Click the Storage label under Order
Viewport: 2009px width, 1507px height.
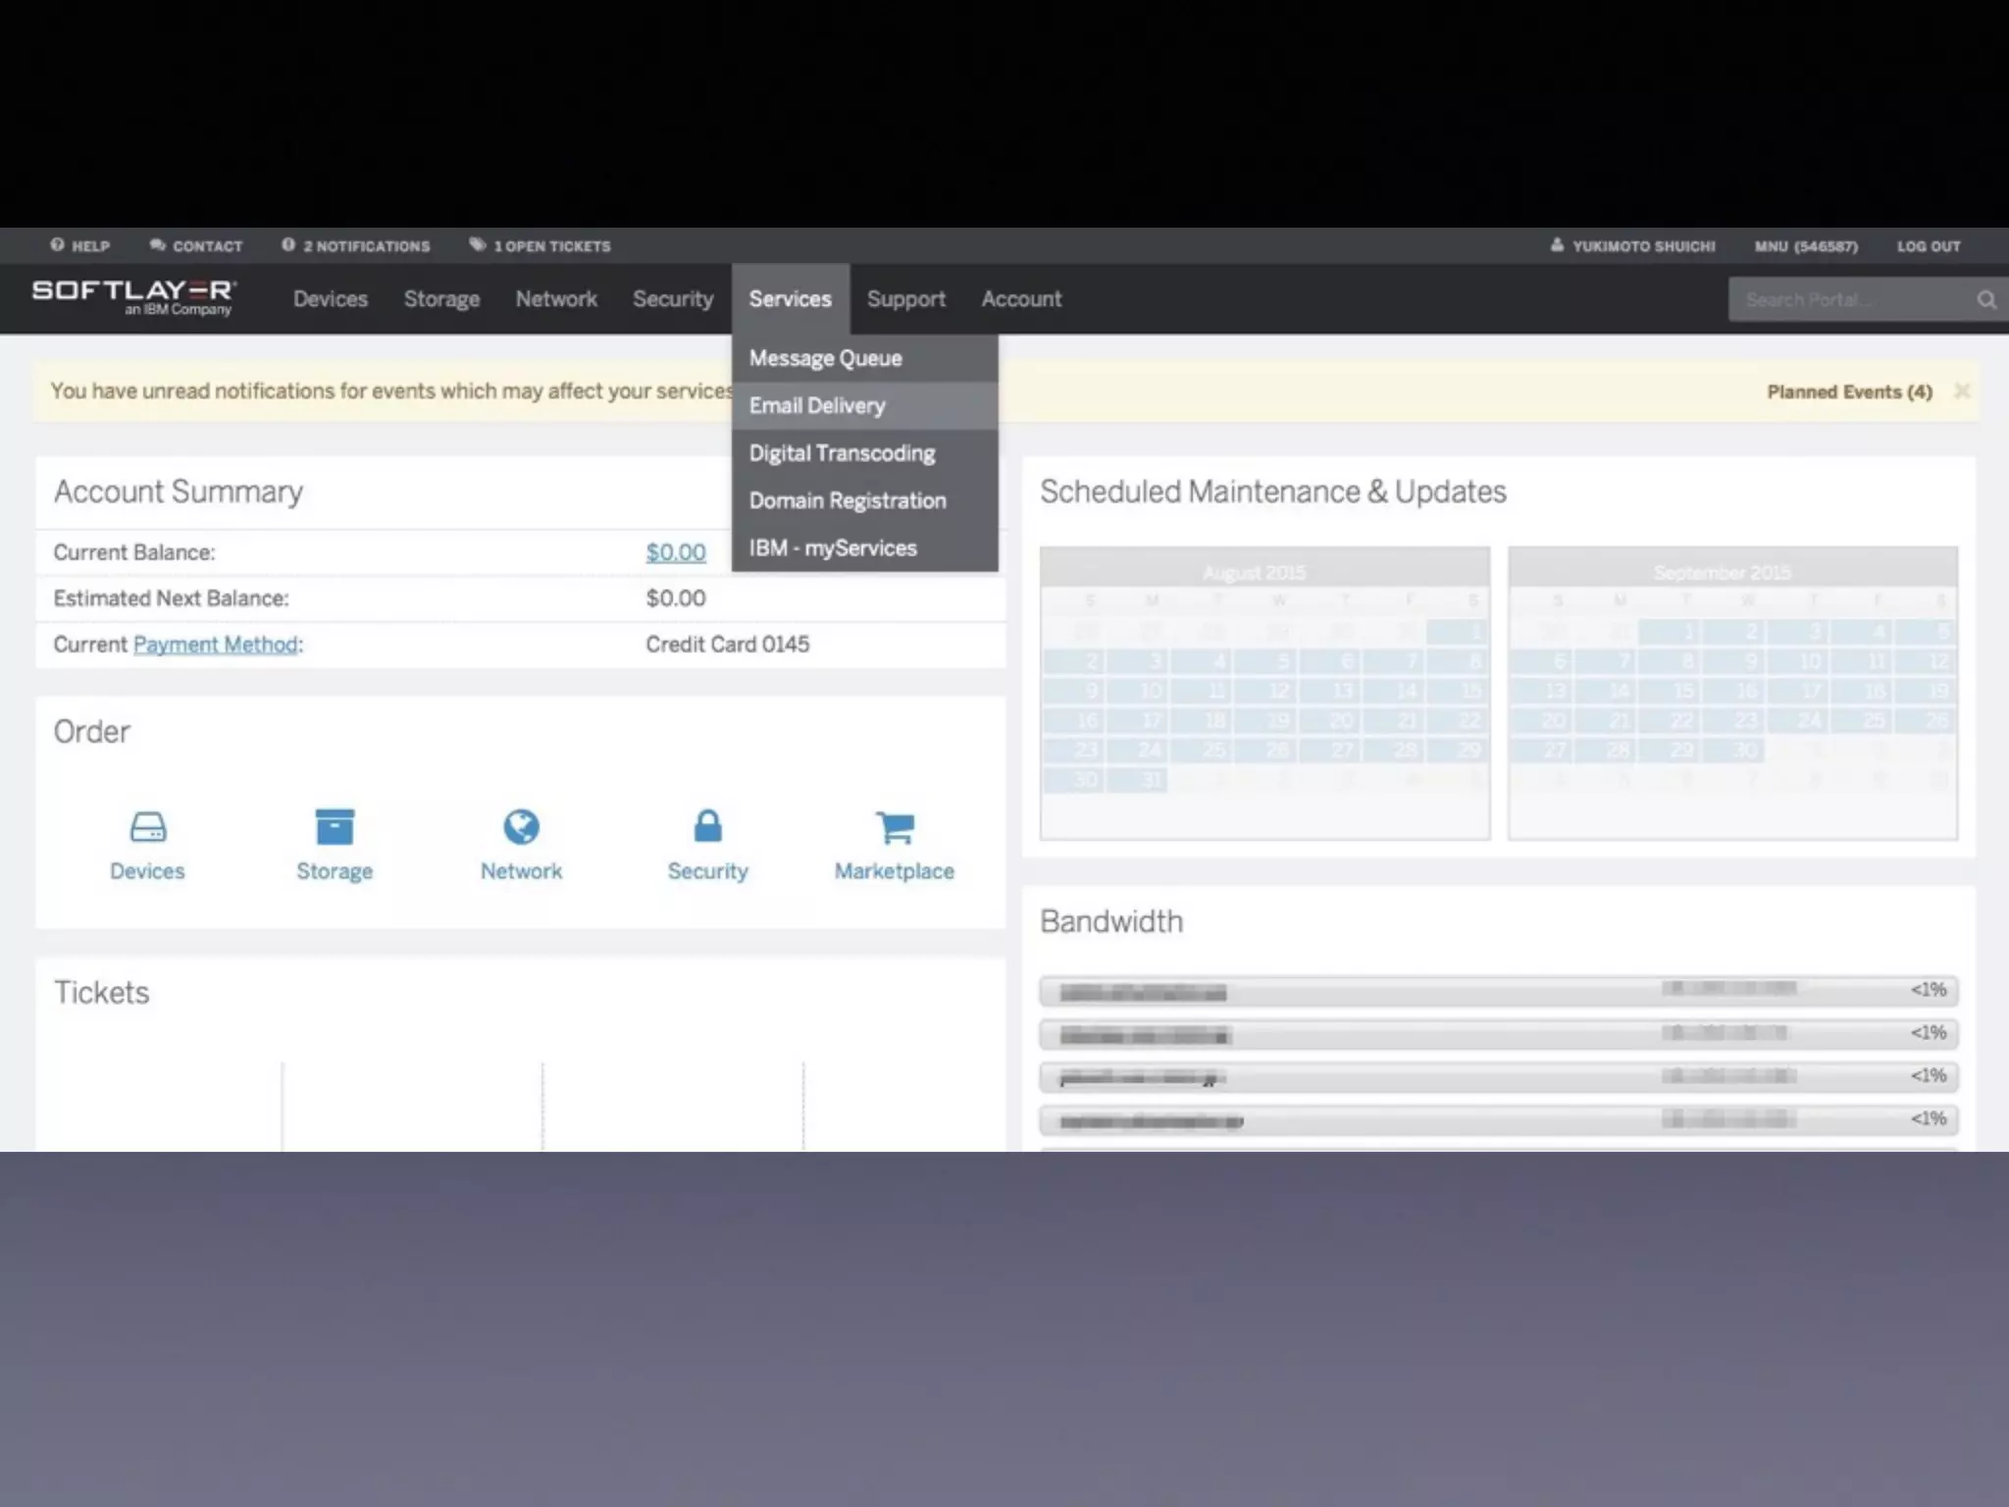pos(335,871)
